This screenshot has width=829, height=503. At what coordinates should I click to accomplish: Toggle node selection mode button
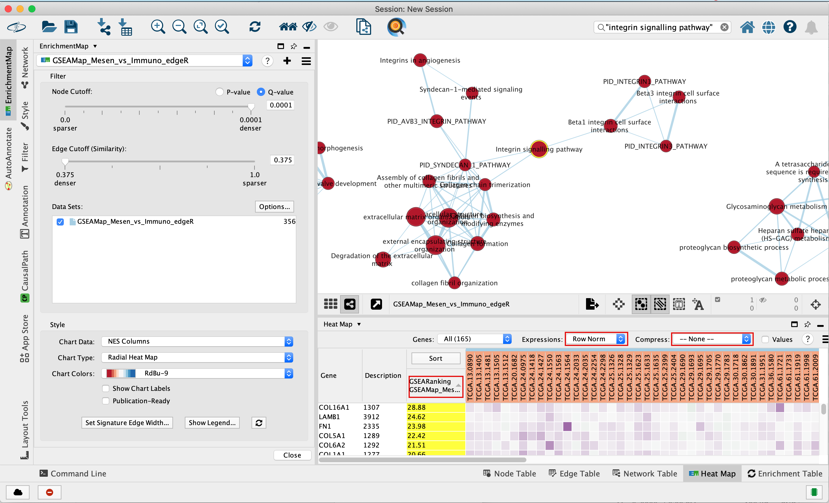pyautogui.click(x=641, y=304)
